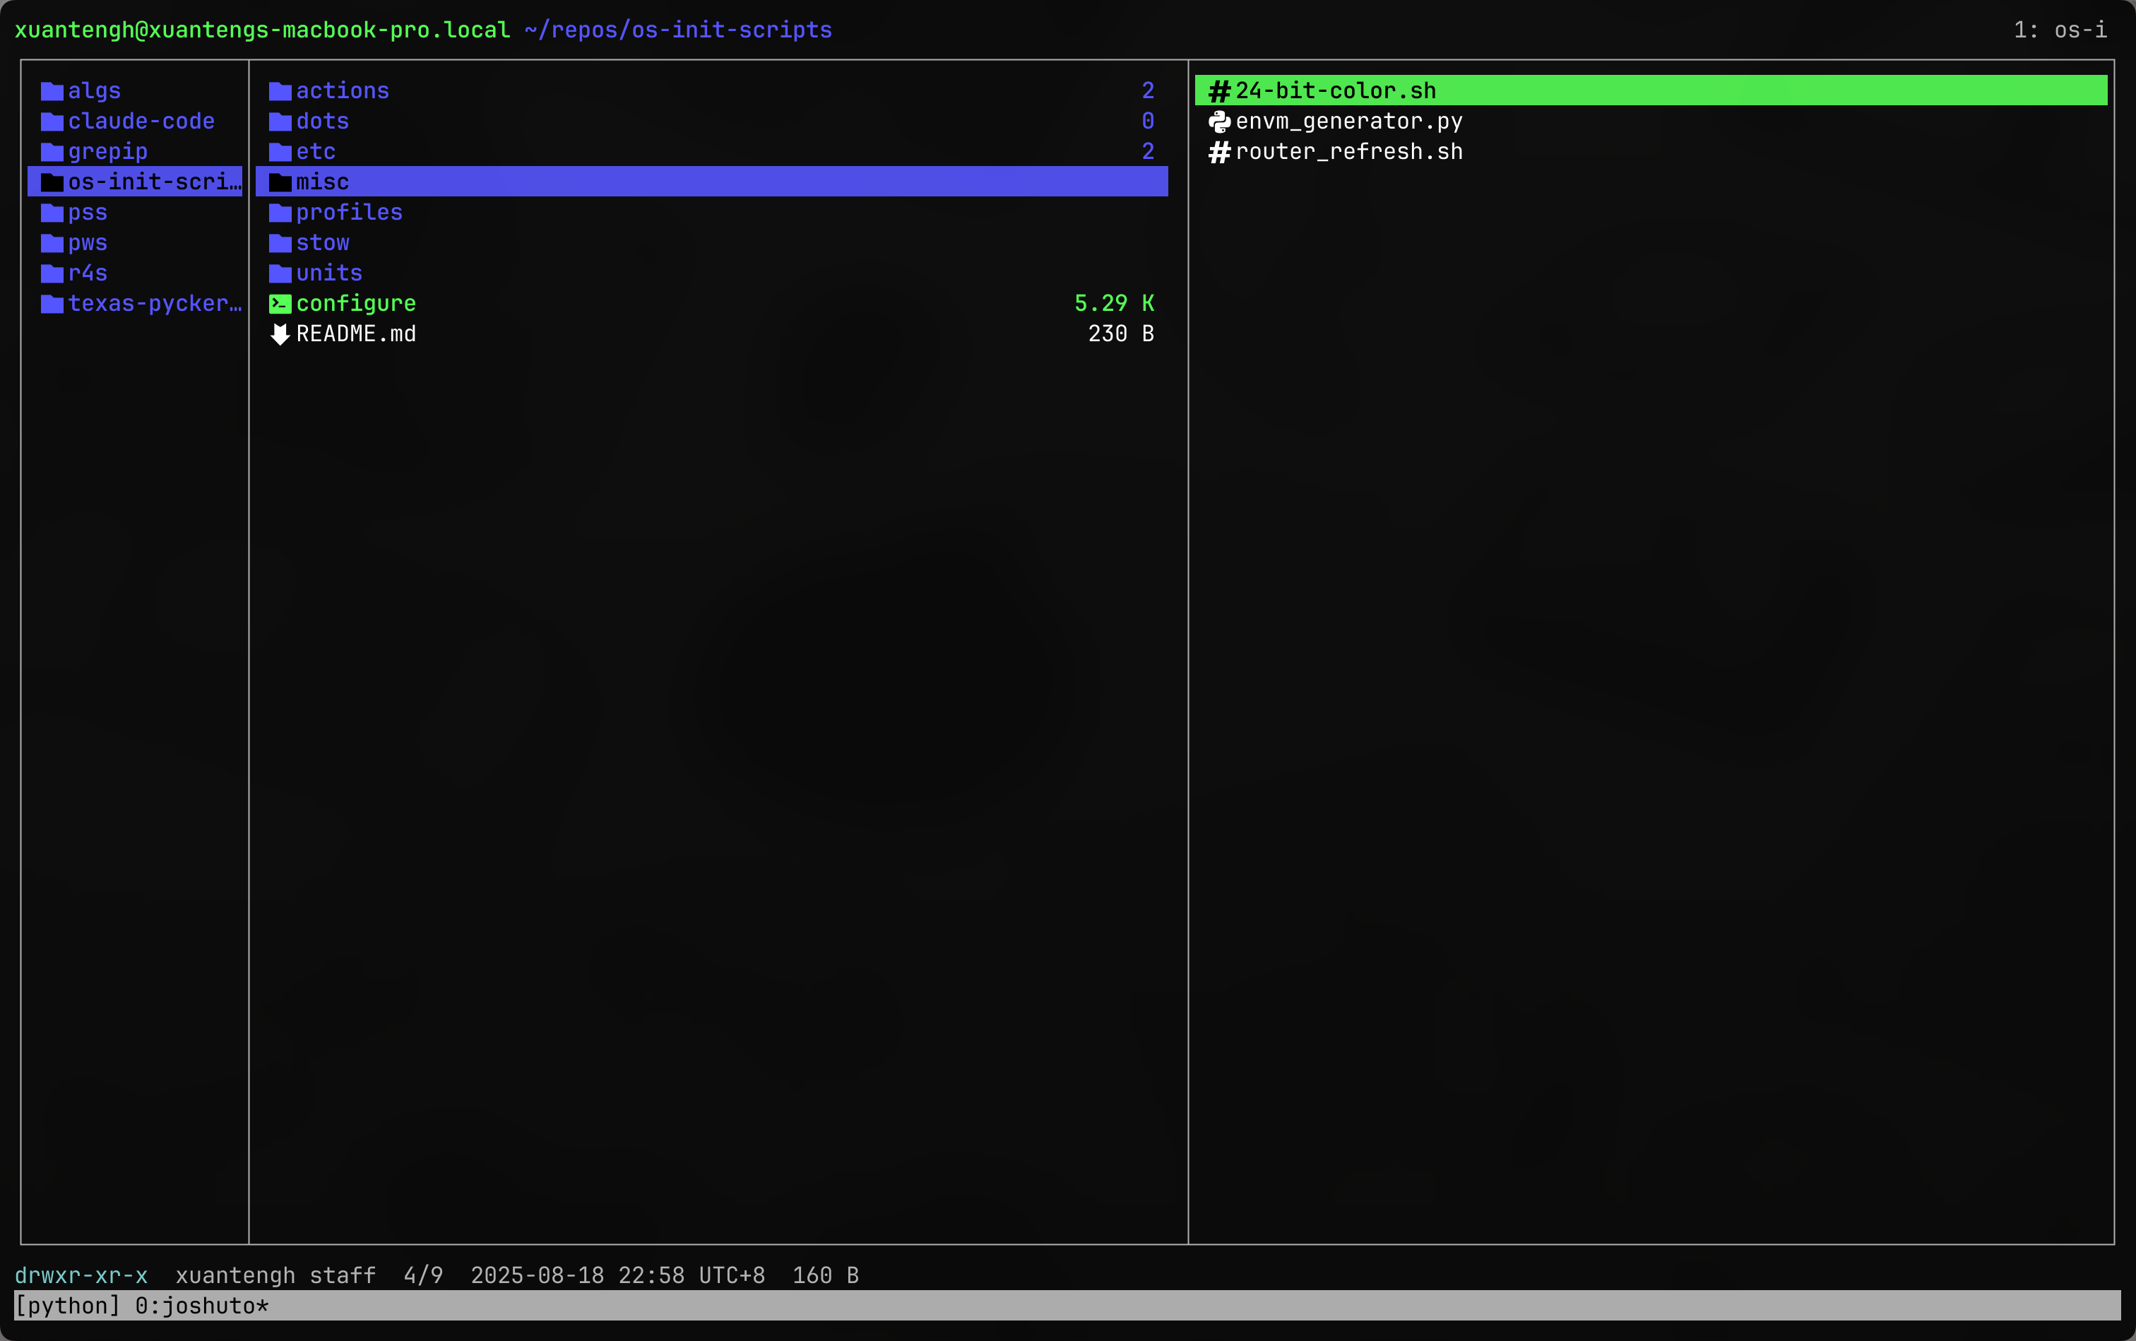Viewport: 2136px width, 1341px height.
Task: Select the pws directory name
Action: point(88,243)
